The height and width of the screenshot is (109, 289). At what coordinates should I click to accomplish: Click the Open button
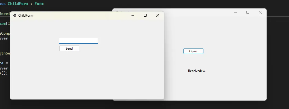pos(193,51)
